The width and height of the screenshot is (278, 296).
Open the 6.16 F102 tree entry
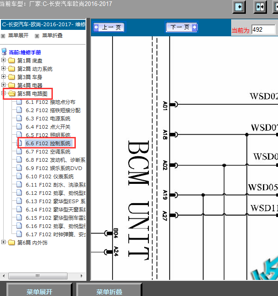(56, 226)
